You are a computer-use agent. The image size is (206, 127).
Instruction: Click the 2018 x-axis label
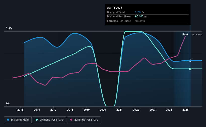click(70, 110)
